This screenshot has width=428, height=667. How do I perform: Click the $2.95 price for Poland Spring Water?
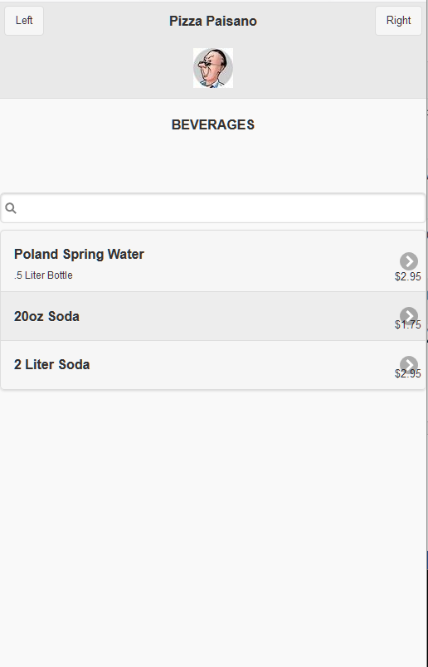tap(407, 276)
